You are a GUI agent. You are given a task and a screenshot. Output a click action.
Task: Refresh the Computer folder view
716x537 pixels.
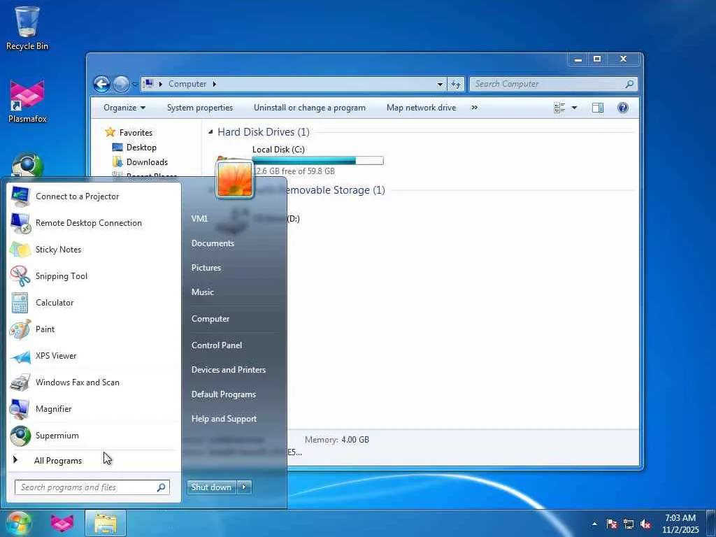point(456,84)
